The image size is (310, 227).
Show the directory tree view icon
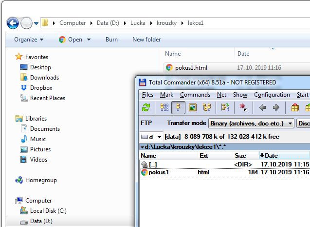tap(207, 107)
